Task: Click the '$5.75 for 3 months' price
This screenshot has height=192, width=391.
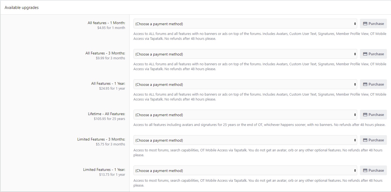Action: click(110, 144)
